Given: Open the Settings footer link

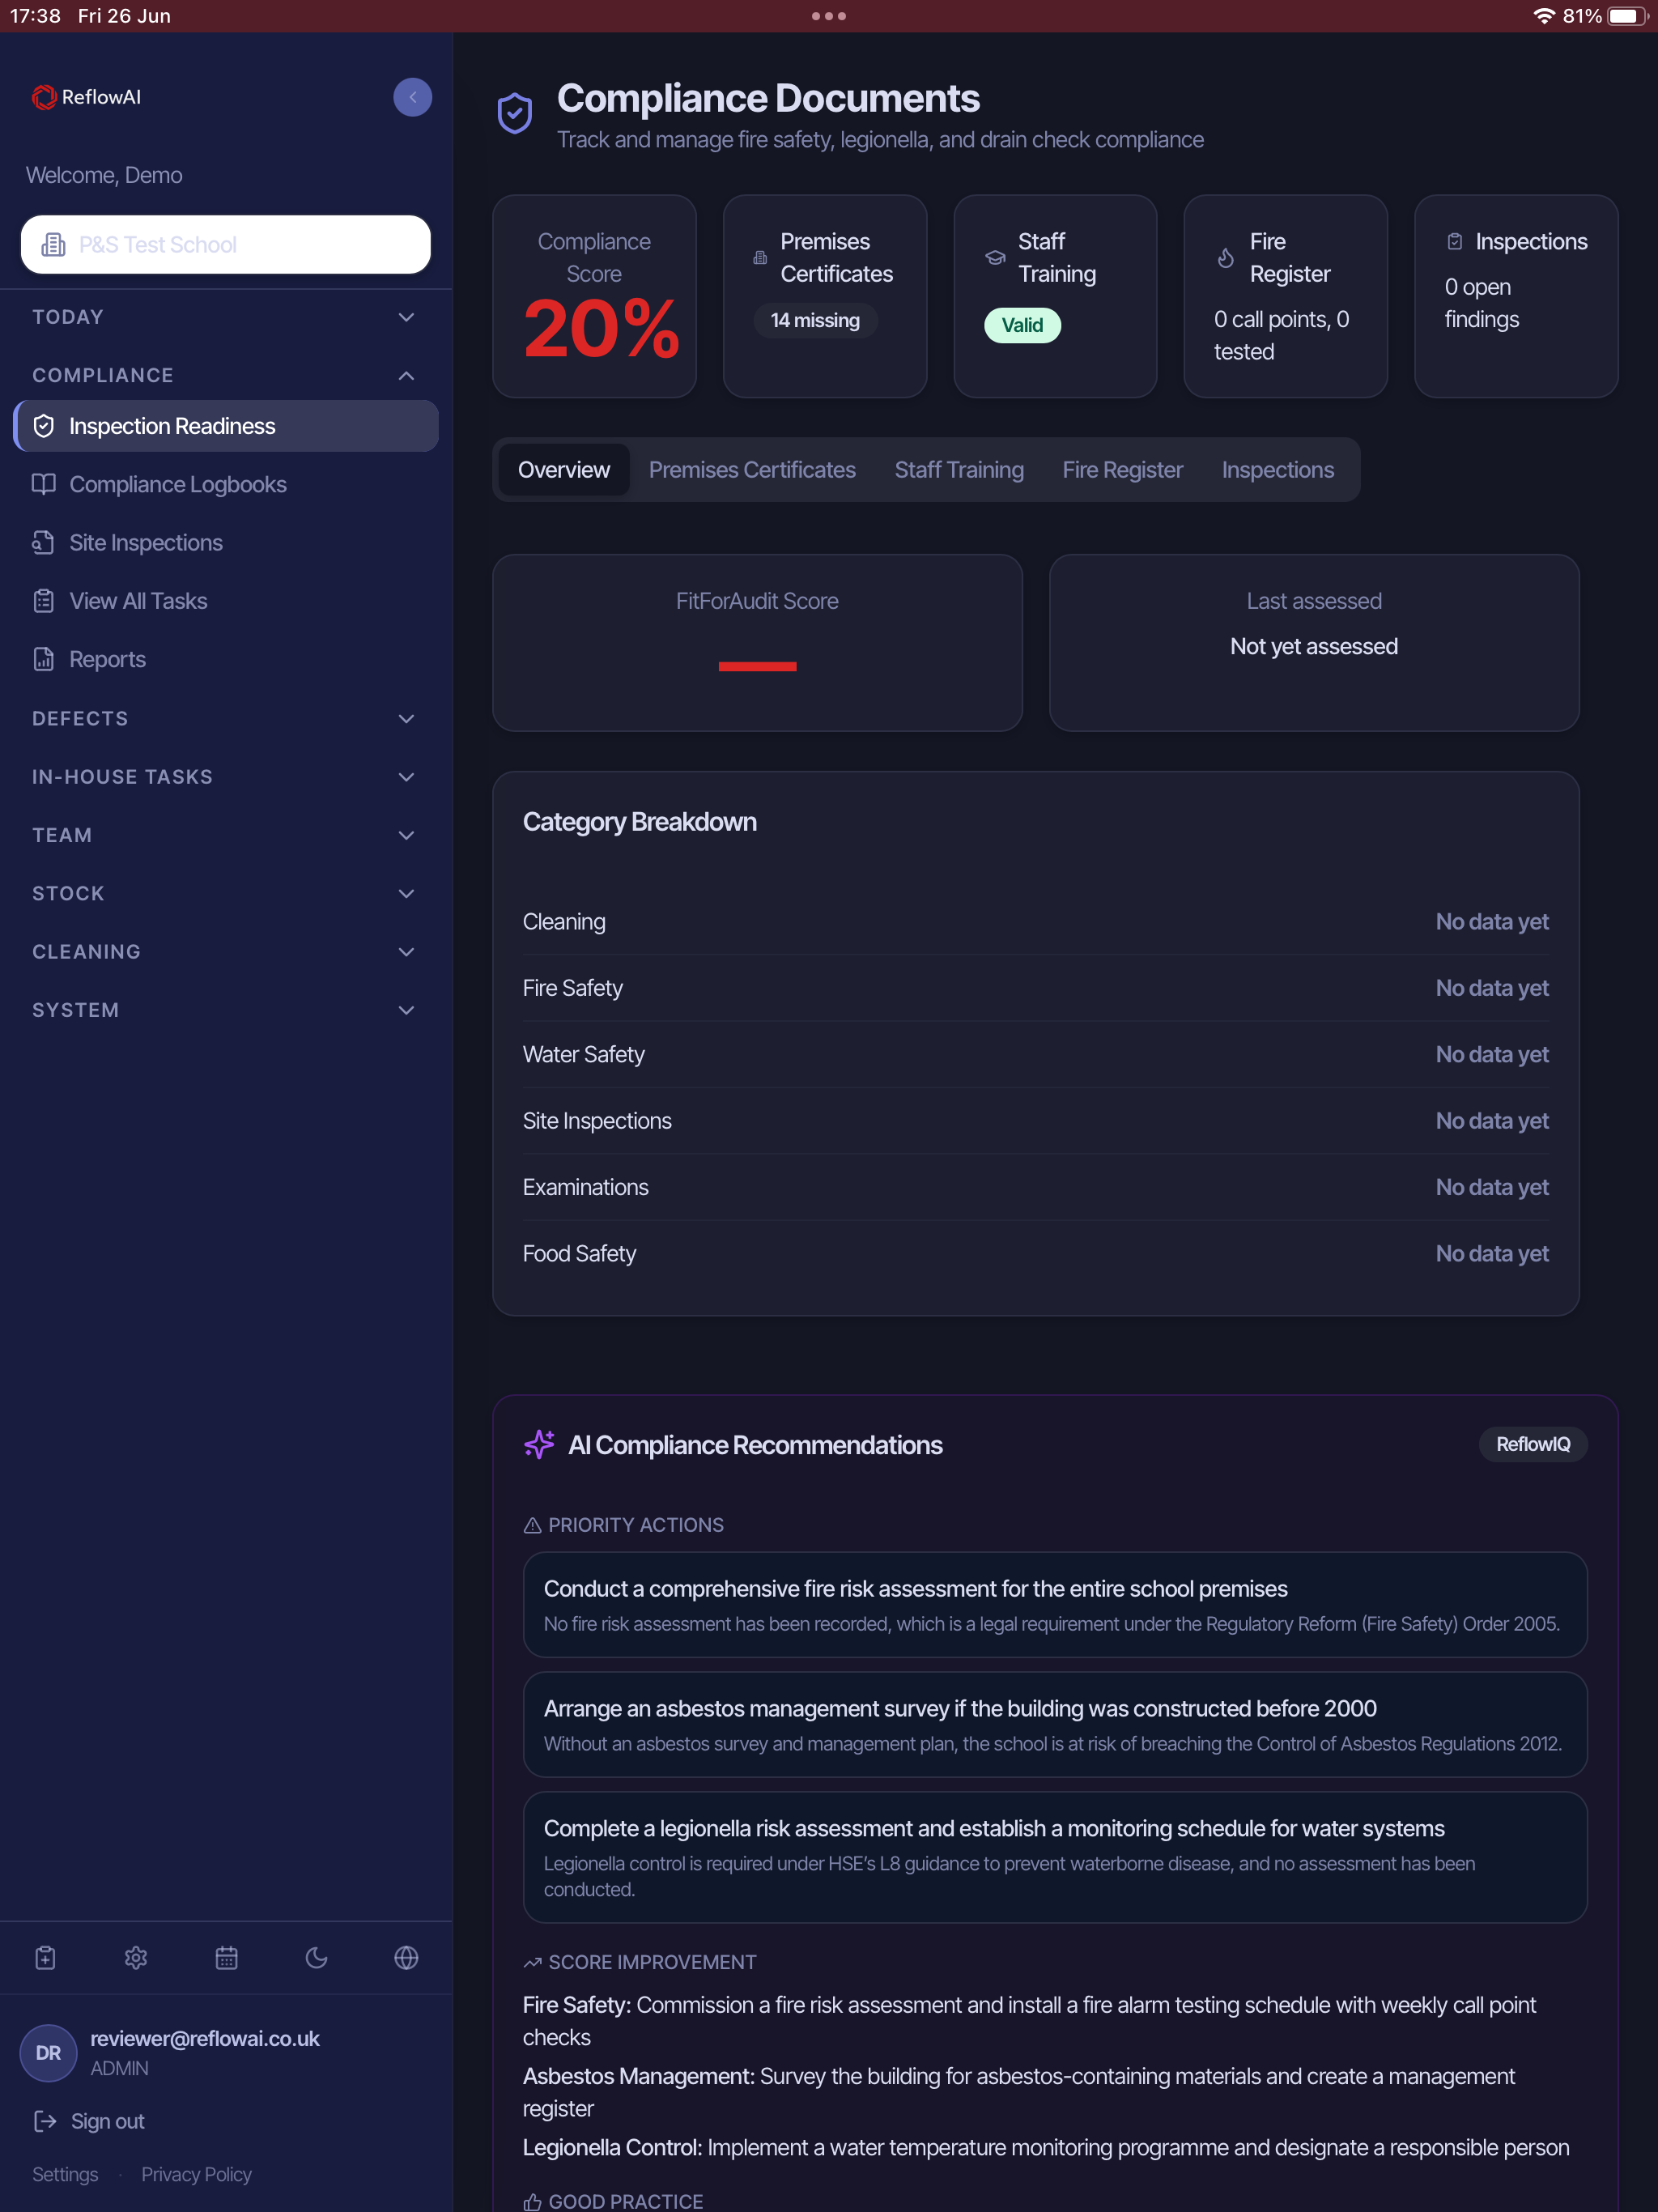Looking at the screenshot, I should click(65, 2174).
